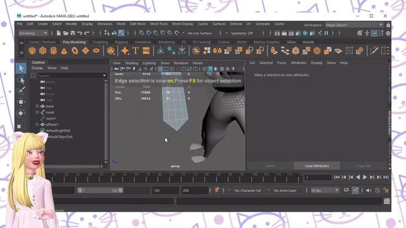Viewport: 406px width, 228px height.
Task: Create a polygon disc from the shelf
Action: tap(96, 51)
